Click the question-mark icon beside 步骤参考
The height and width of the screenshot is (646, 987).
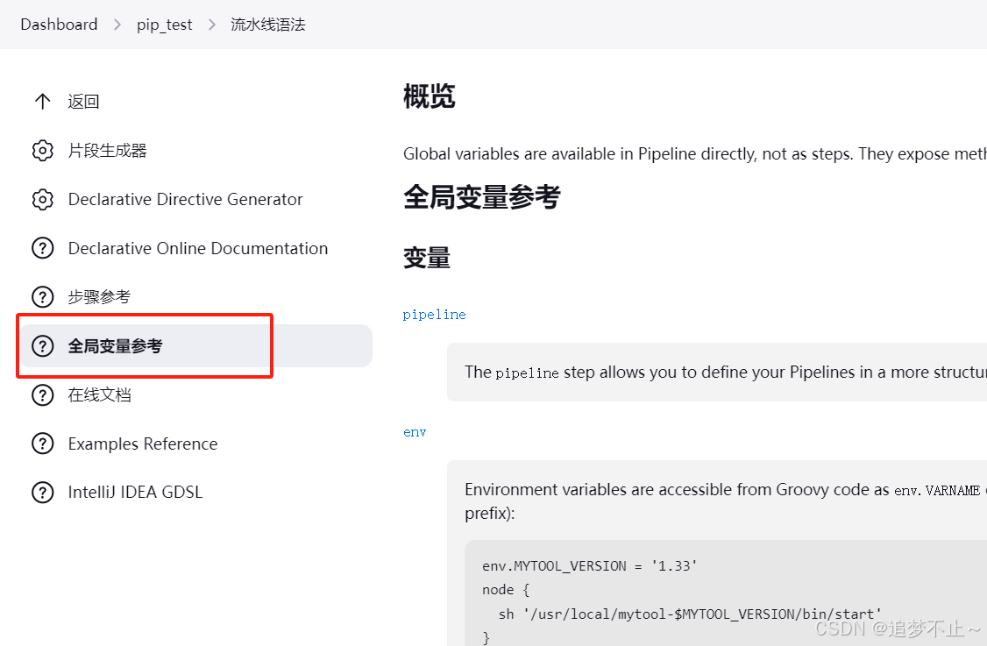pos(42,296)
